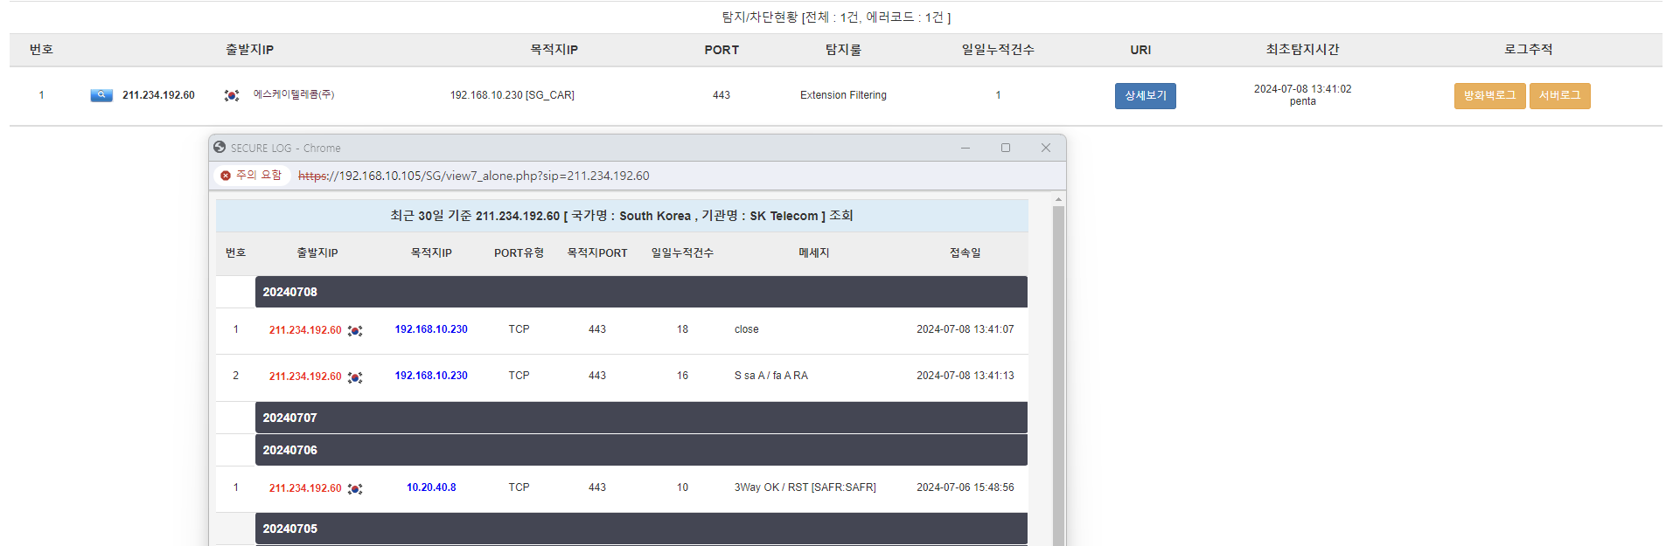The height and width of the screenshot is (546, 1666).
Task: Click the Korean flag next to 에스케이텔레콤(주)
Action: pyautogui.click(x=232, y=95)
